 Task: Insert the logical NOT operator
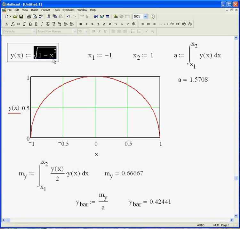(x=116, y=24)
